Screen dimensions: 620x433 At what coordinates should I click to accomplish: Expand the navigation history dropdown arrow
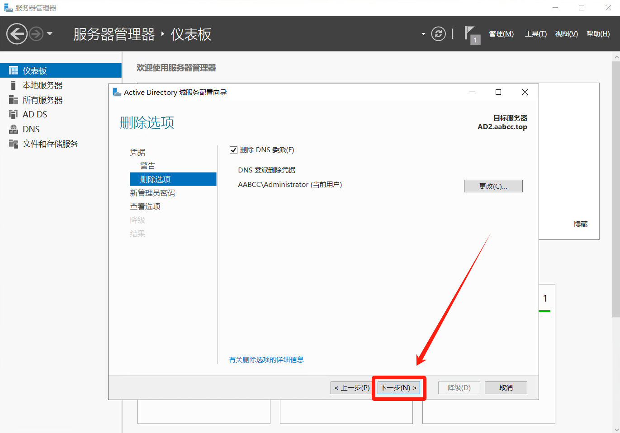[50, 34]
